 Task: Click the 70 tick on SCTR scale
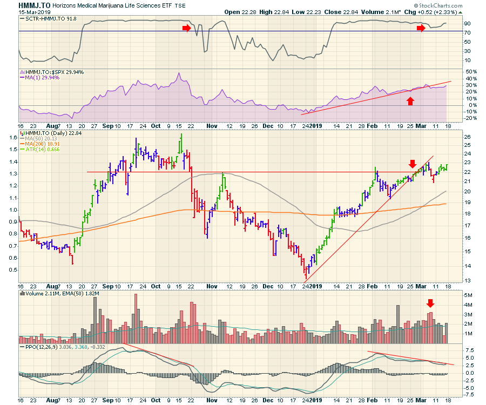tap(467, 32)
